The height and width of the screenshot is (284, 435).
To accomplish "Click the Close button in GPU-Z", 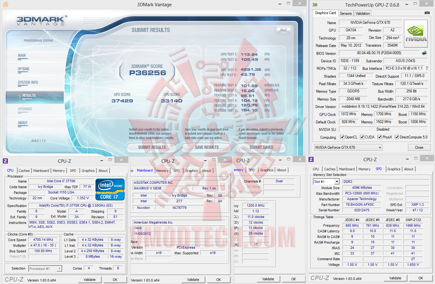I will tap(419, 147).
